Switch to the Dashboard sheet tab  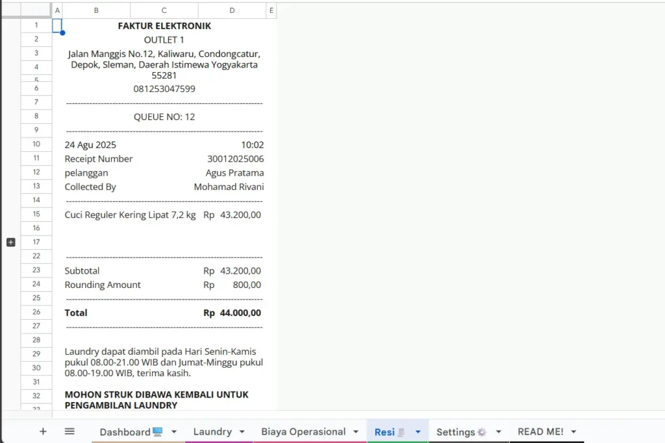point(130,432)
